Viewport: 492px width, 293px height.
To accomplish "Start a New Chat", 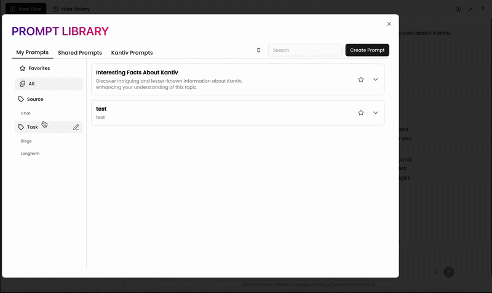I will (26, 9).
